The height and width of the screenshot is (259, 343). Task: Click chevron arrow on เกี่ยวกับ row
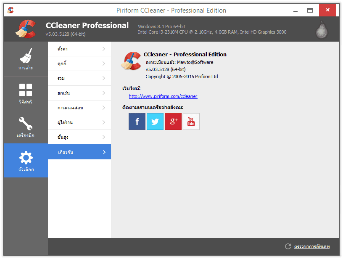(x=104, y=152)
